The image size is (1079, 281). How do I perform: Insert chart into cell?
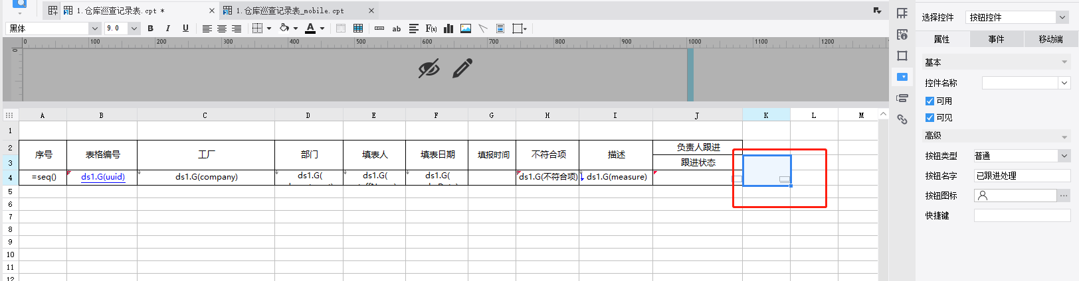point(448,28)
